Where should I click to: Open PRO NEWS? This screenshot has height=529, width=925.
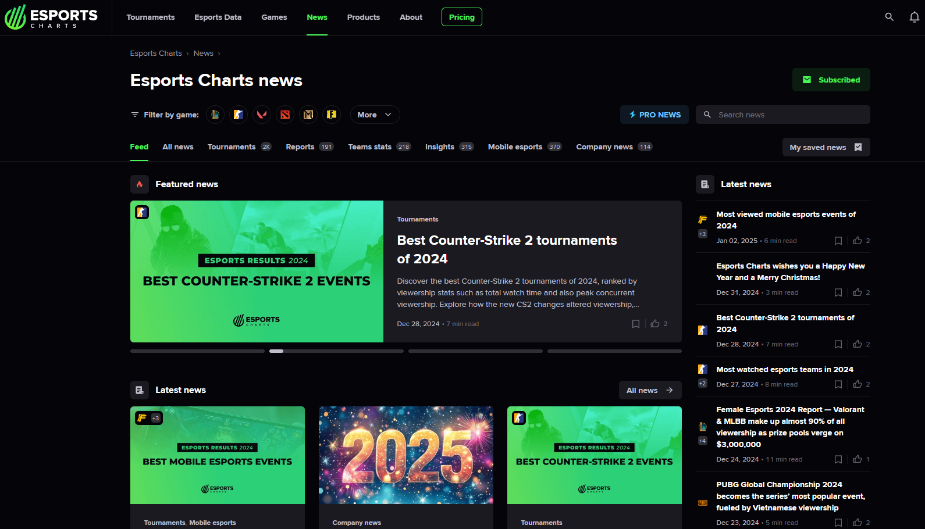(x=654, y=115)
